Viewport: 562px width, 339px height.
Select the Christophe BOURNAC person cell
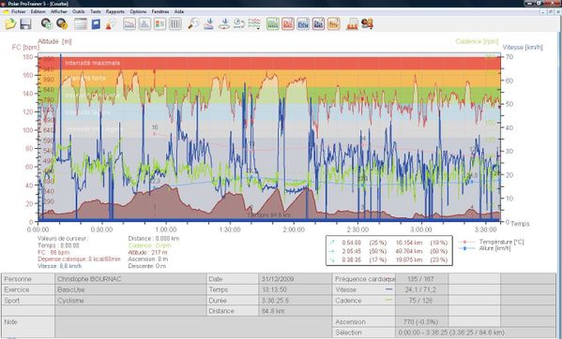(130, 279)
